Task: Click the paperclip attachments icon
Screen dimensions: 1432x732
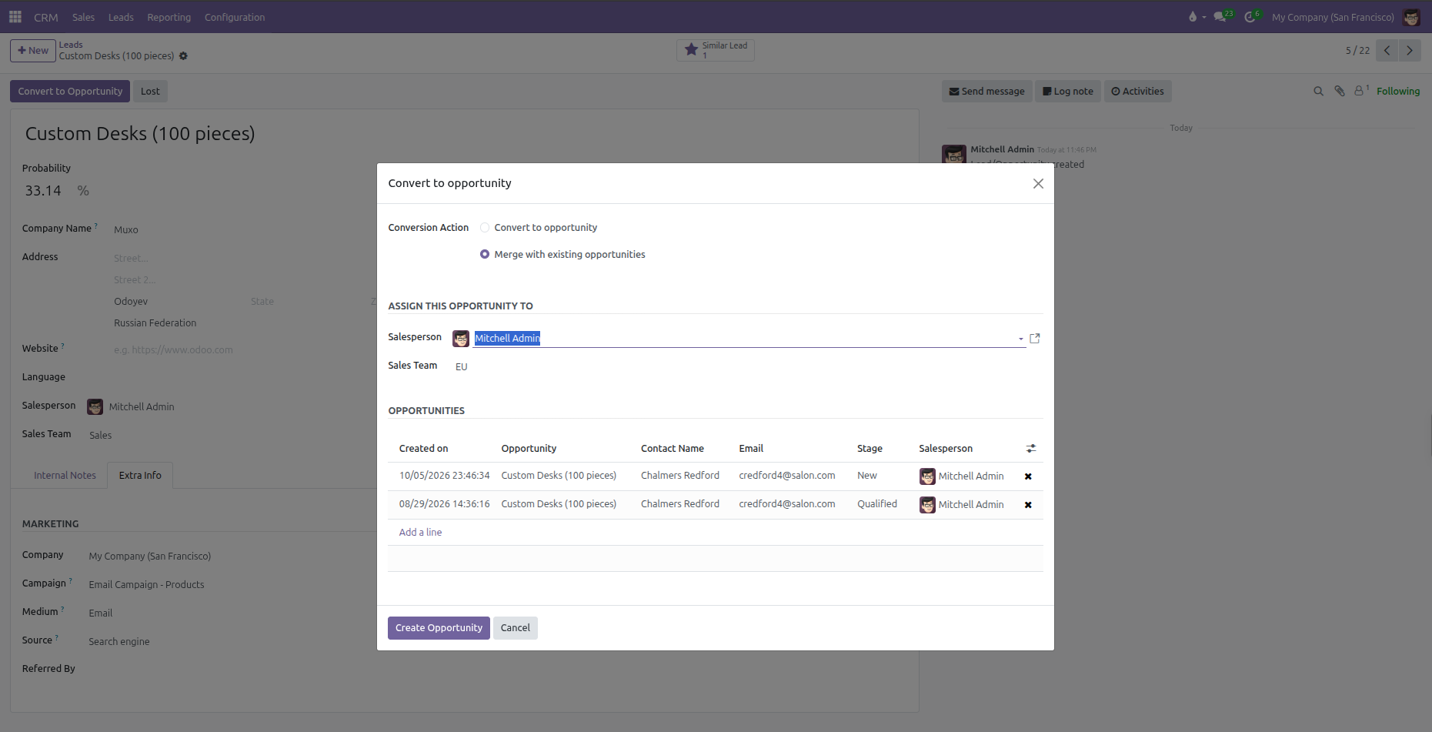Action: [1340, 91]
